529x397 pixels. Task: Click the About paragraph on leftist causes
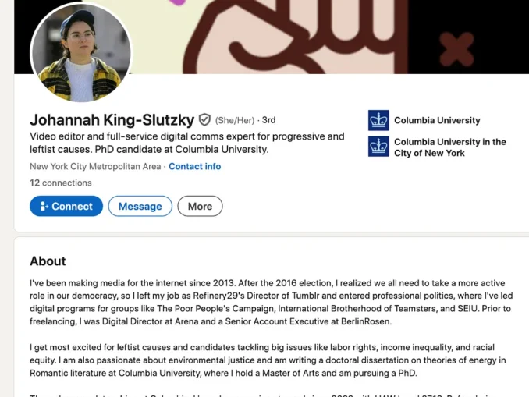click(265, 360)
